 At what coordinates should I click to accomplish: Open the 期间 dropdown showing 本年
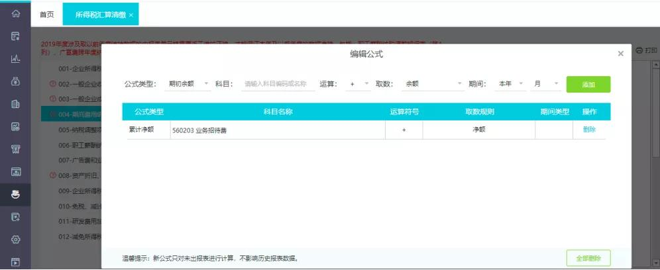click(510, 83)
